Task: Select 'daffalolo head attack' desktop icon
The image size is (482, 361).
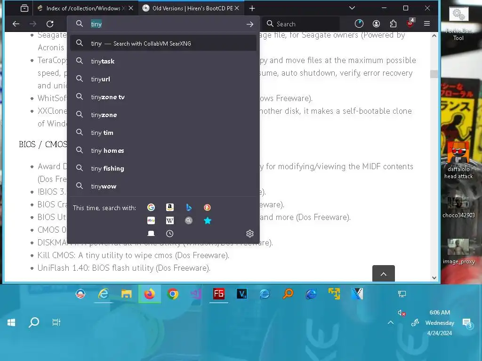Action: point(458,160)
